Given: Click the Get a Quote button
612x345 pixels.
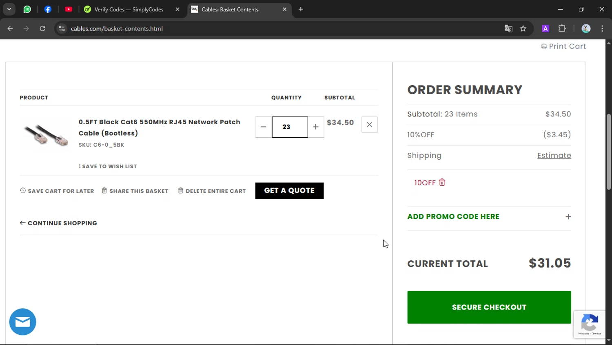Looking at the screenshot, I should [x=289, y=191].
